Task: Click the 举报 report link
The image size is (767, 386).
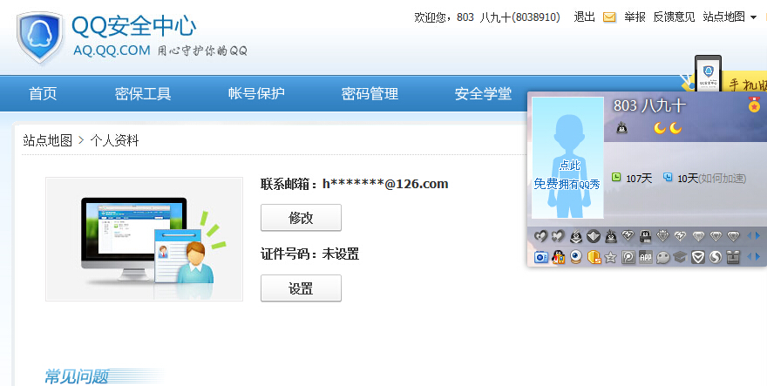Action: click(635, 17)
